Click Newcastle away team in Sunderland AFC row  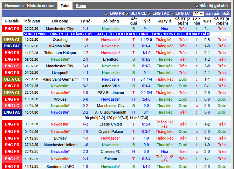click(111, 167)
